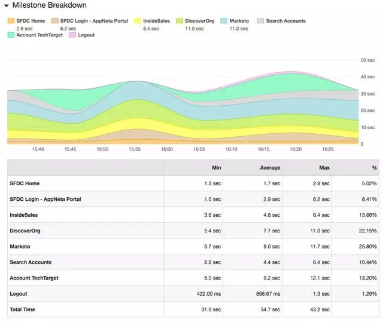This screenshot has height=322, width=383.
Task: Click the Marketo percentage cell 25.80%
Action: (x=368, y=247)
